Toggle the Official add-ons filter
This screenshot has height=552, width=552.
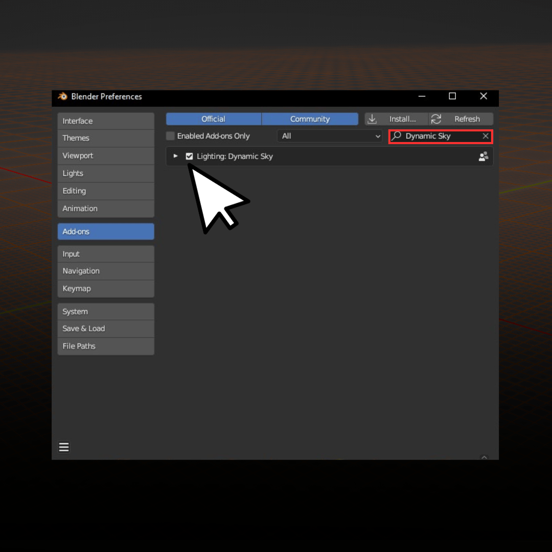click(x=213, y=119)
